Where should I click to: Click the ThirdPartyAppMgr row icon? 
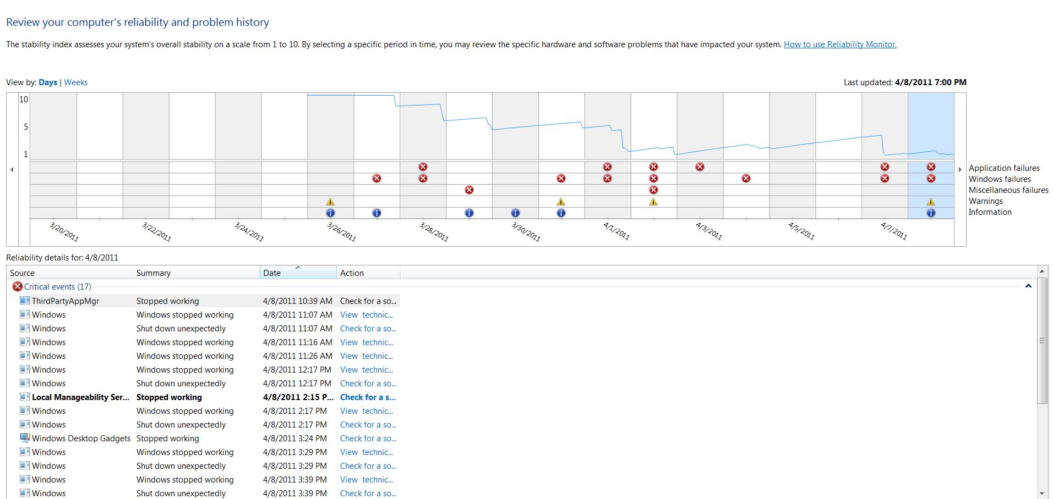pyautogui.click(x=25, y=301)
